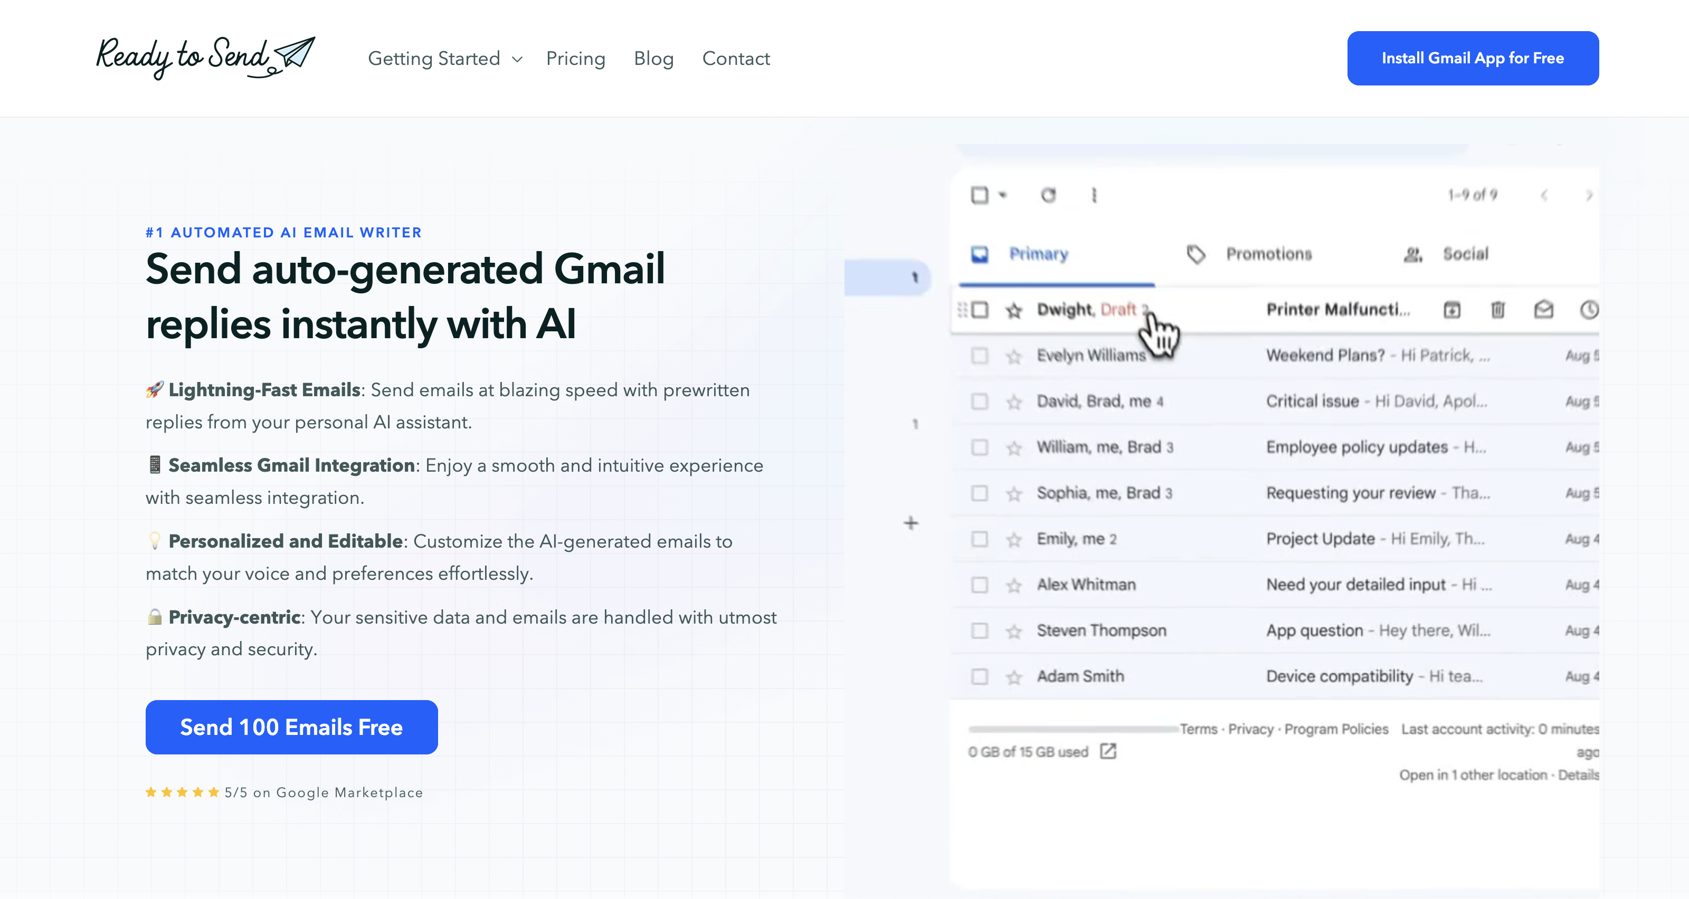Open the Blog page
1689x899 pixels.
coord(654,59)
